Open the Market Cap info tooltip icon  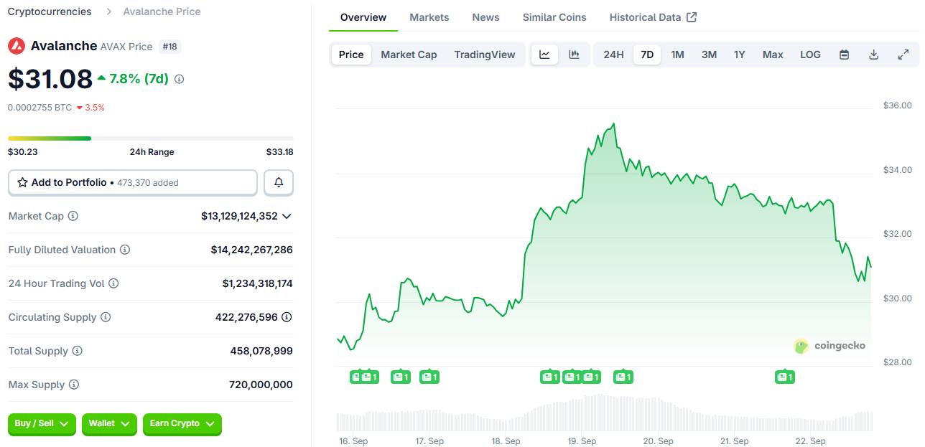[73, 216]
